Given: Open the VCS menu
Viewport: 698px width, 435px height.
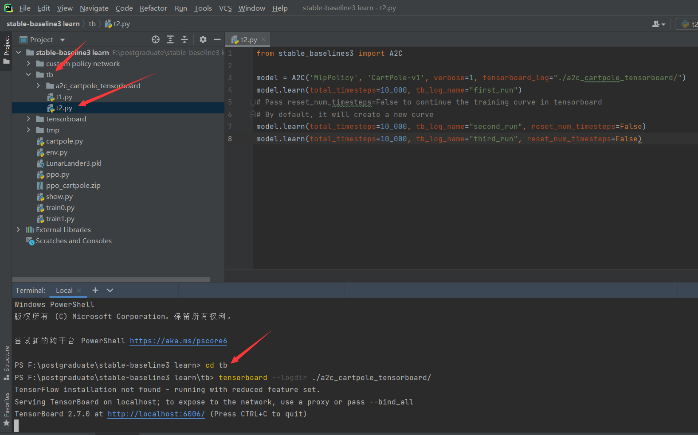Looking at the screenshot, I should (225, 8).
